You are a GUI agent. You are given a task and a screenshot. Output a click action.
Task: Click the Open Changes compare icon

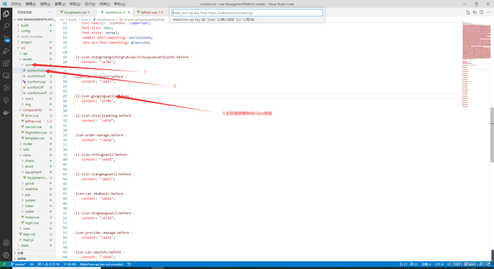click(468, 12)
